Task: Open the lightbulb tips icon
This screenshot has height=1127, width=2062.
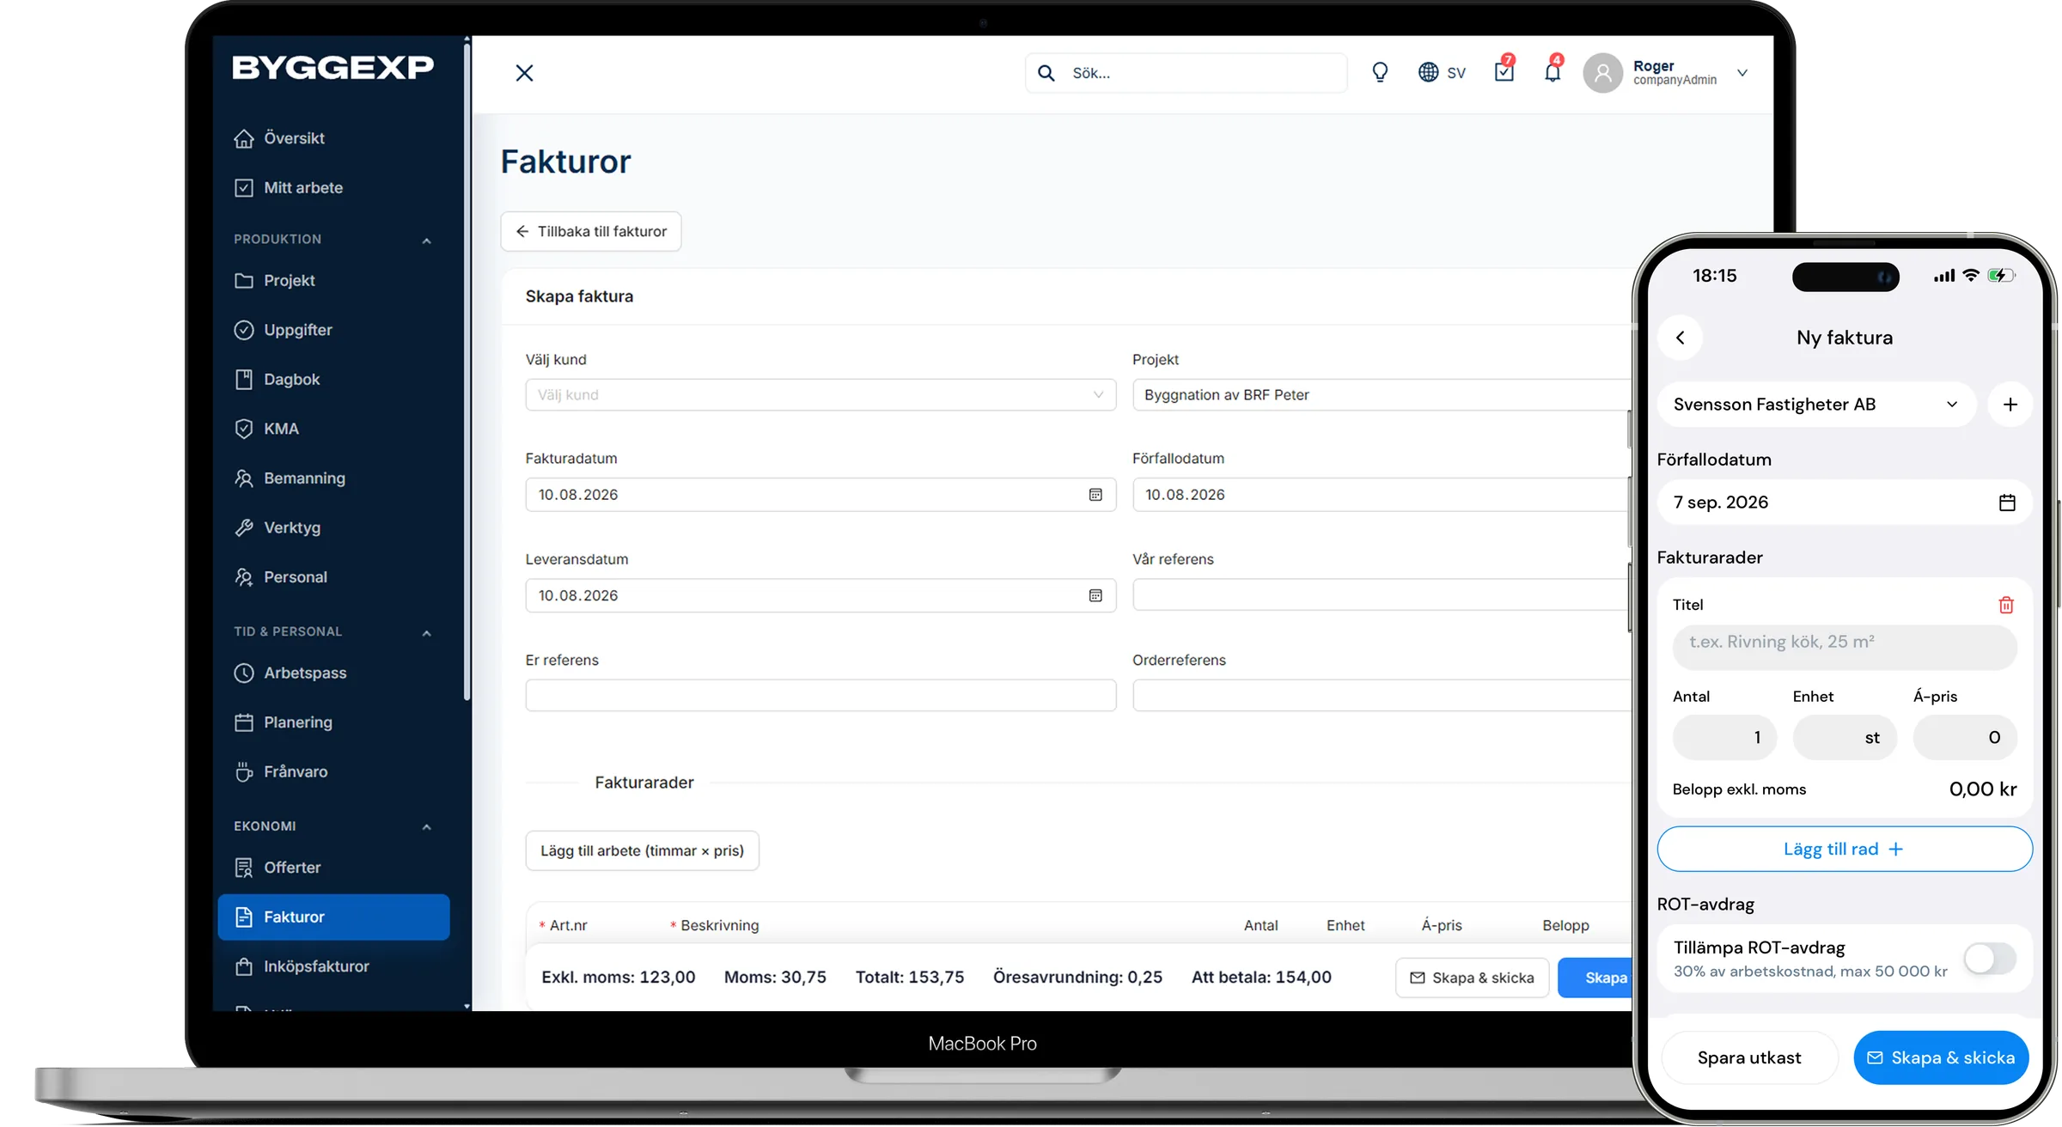Action: 1380,72
